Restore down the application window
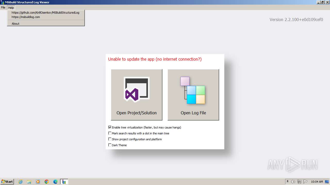Viewport: 330px width, 185px height. 323,2
